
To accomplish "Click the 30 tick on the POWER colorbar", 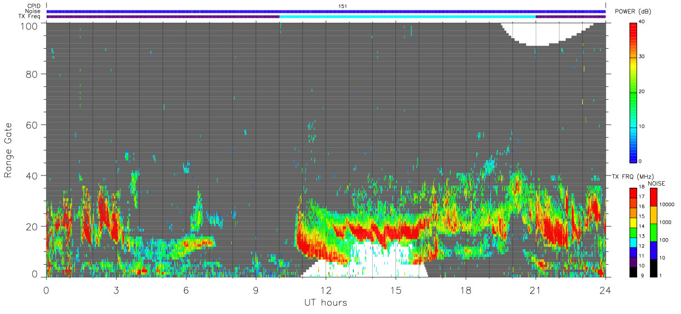I will pos(642,56).
